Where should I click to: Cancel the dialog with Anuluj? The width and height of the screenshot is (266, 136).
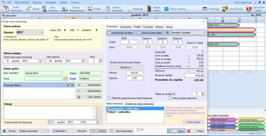coord(195,131)
